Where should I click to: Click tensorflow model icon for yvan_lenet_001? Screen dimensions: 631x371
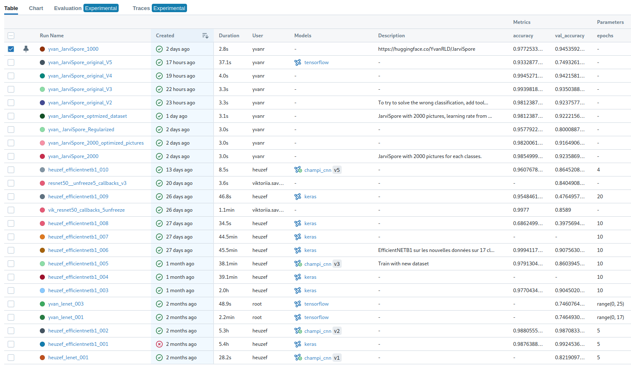298,317
